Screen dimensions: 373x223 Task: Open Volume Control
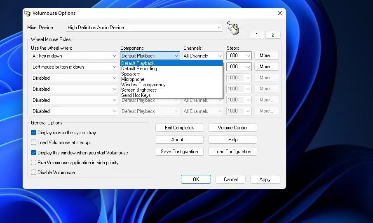(232, 128)
